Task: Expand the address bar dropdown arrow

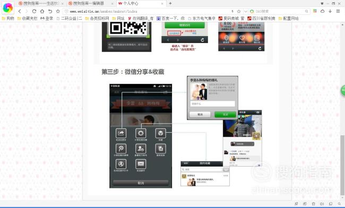Action: (246, 11)
